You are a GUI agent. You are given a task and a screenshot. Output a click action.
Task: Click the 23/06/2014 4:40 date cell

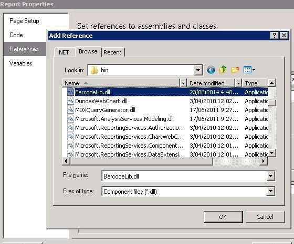click(214, 92)
